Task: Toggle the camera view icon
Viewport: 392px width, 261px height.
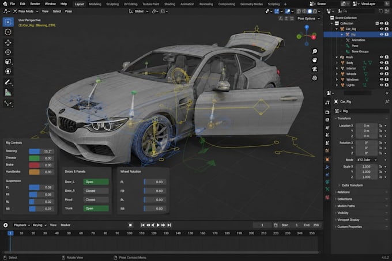Action: point(315,69)
